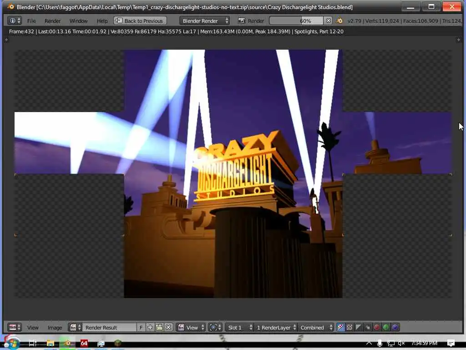Select color-only checker channel display

coord(349,327)
